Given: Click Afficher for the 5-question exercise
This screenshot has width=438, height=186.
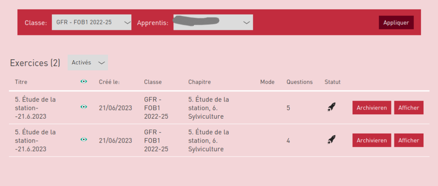Looking at the screenshot, I should (409, 108).
